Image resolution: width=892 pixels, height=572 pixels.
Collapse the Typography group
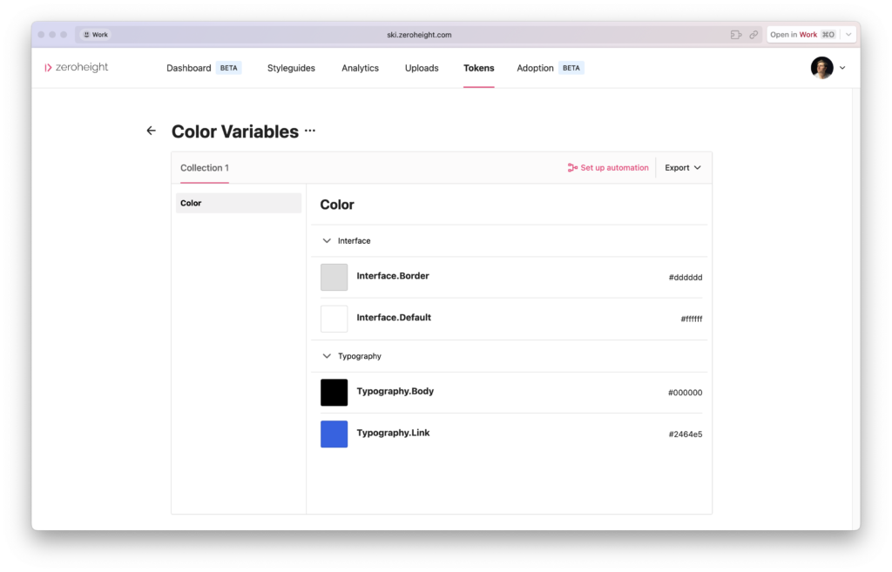[327, 356]
